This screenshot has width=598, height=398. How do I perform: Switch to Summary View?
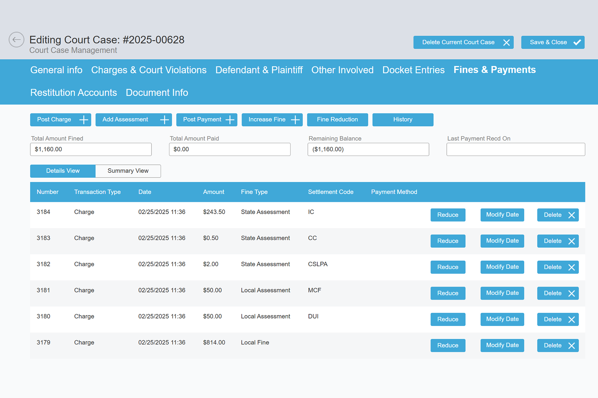point(128,171)
